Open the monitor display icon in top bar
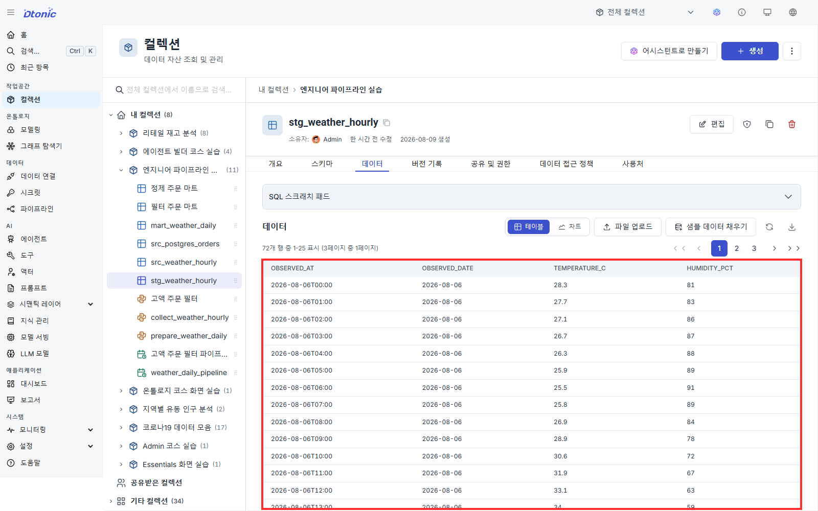This screenshot has width=818, height=511. (x=767, y=12)
